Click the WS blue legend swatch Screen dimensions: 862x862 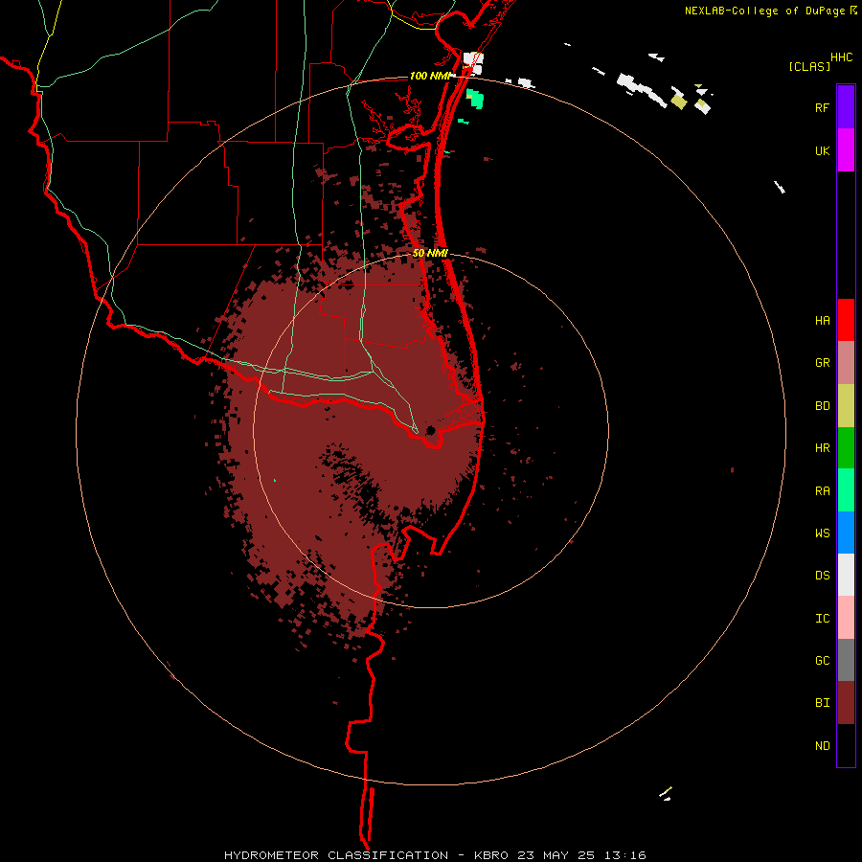pos(846,533)
